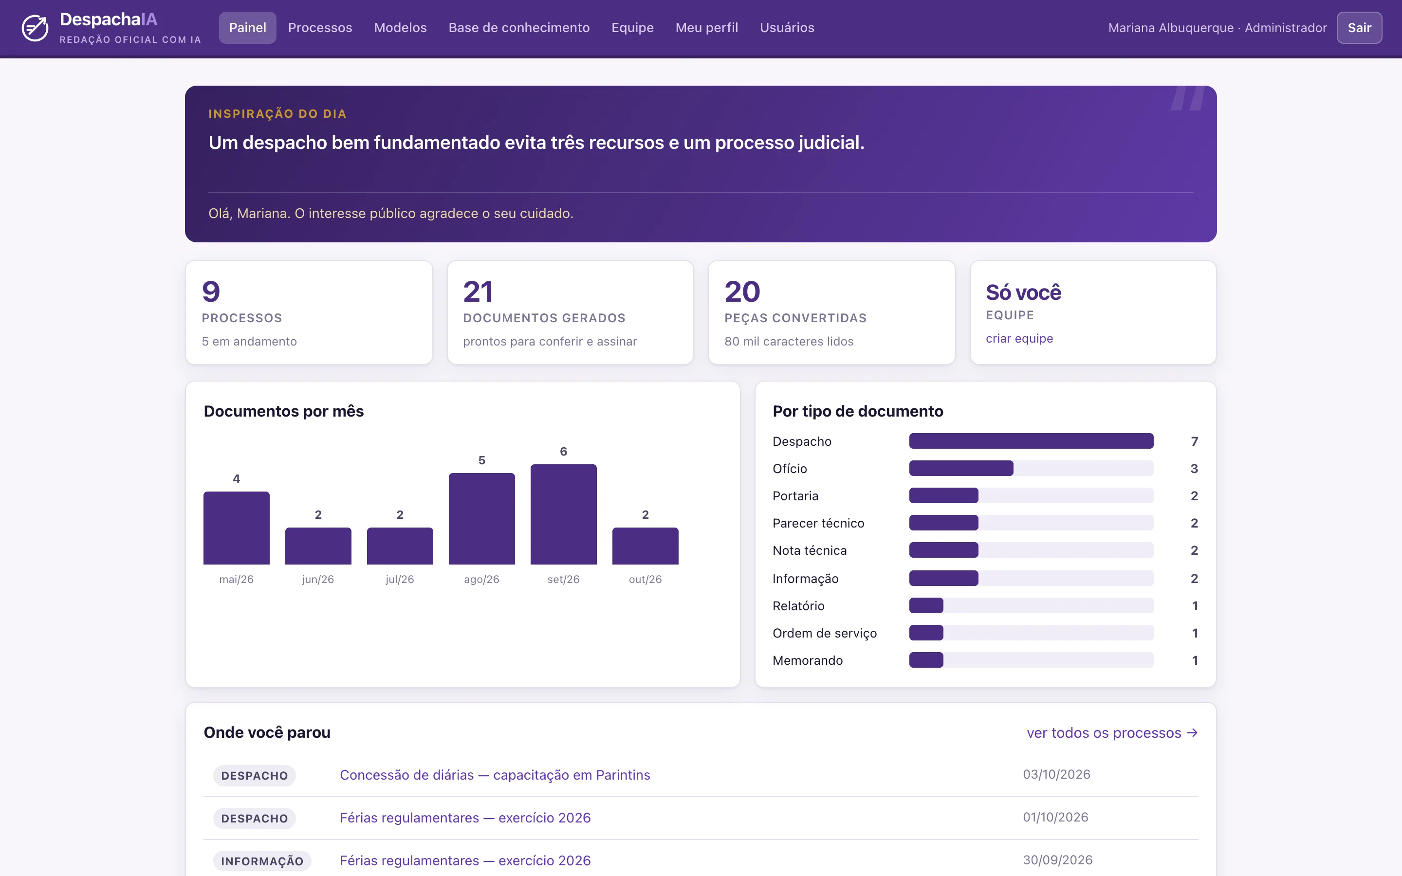Click the date 03/10/2026
Screen dimensions: 1402x876
click(x=1056, y=775)
